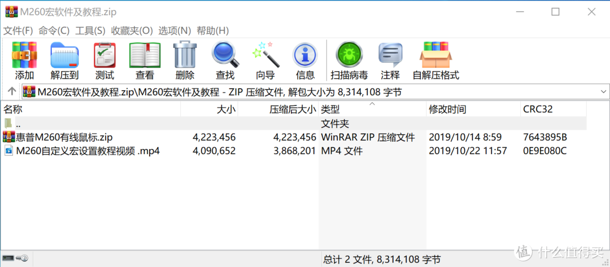Click the type cell "MP4 文件"
Viewport: 610px width, 267px height.
pyautogui.click(x=342, y=151)
